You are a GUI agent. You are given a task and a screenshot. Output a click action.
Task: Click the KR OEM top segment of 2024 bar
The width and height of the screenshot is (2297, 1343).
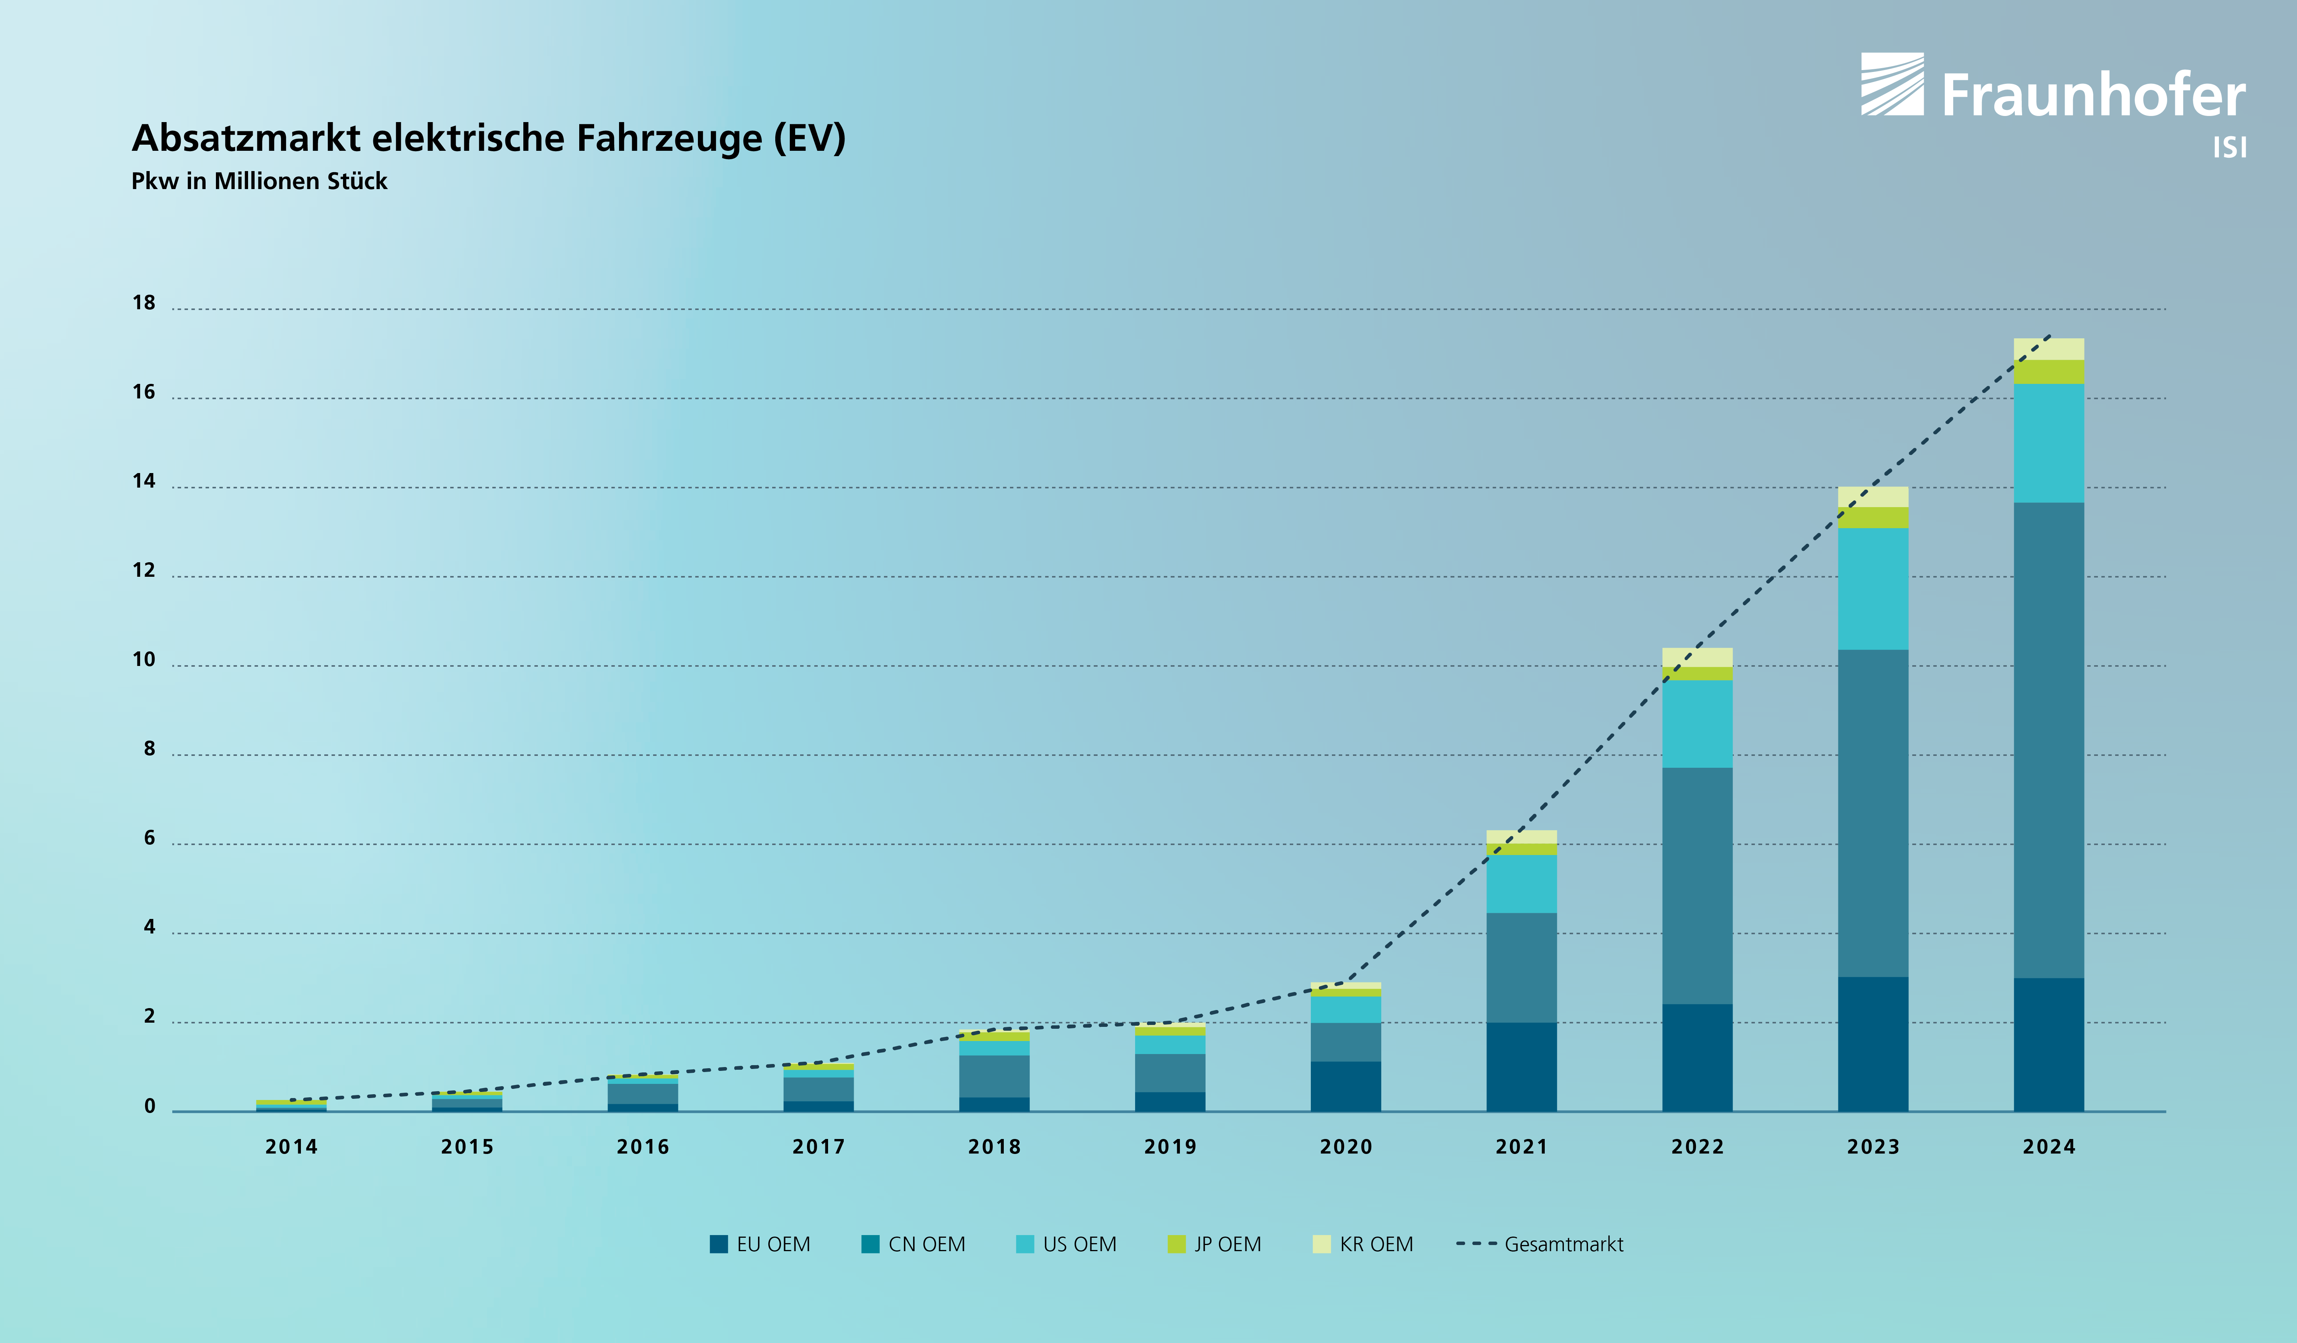pos(2048,349)
